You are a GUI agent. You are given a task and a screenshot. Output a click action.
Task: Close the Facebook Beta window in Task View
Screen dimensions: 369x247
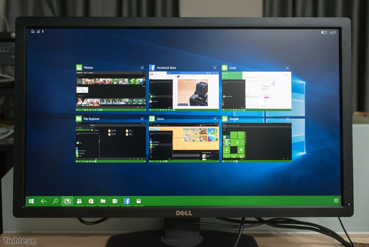[215, 68]
